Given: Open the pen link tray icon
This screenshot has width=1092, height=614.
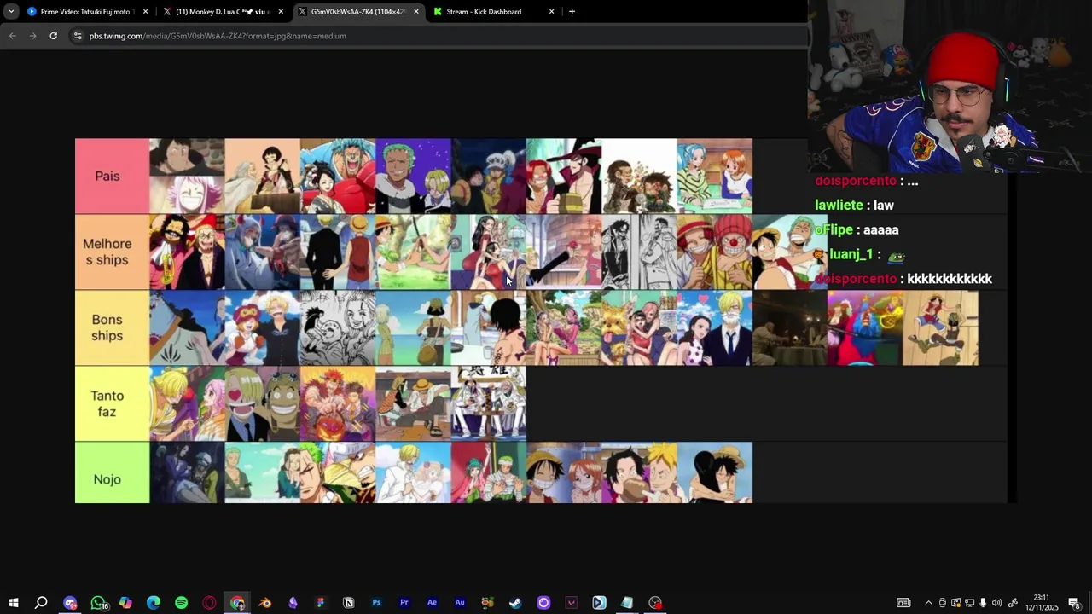Looking at the screenshot, I should pyautogui.click(x=1013, y=603).
